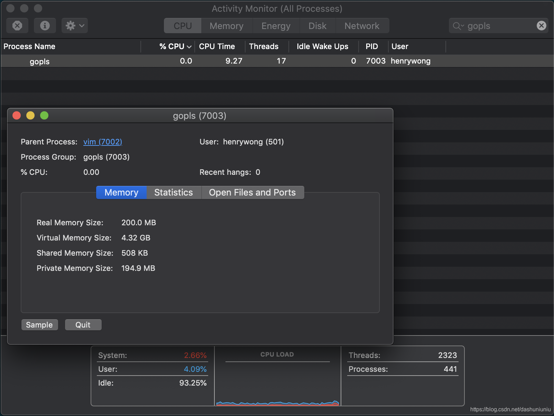Switch to the Energy tab

[276, 26]
